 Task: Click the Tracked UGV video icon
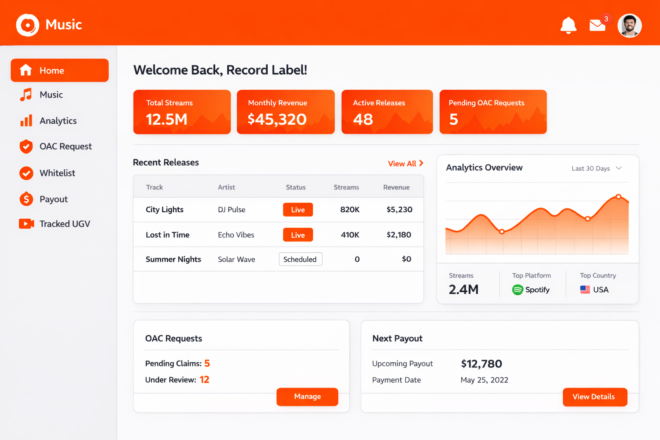(26, 223)
